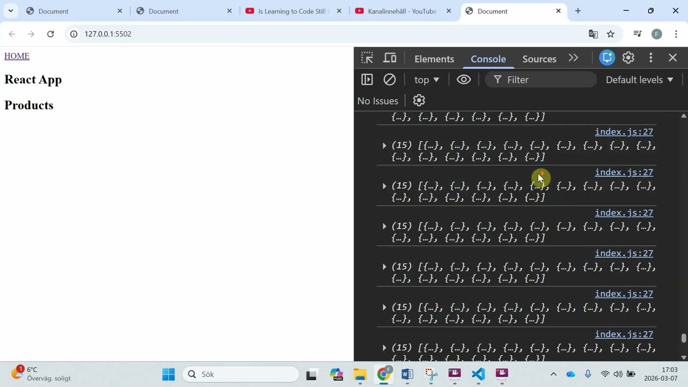
Task: Launch Microsoft 365 Copilot from taskbar
Action: (336, 374)
